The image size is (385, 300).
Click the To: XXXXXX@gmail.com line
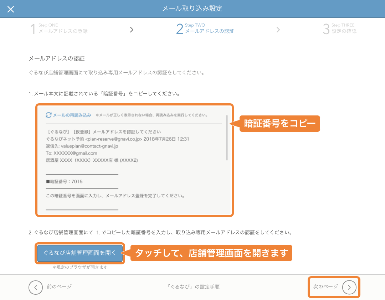click(71, 153)
